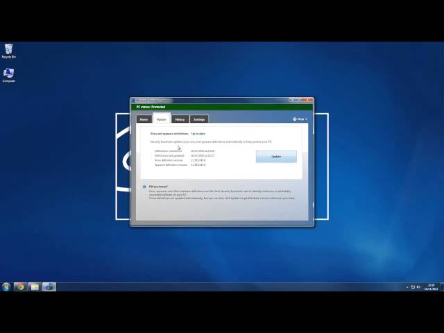Minimize the Security Essentials window
The width and height of the screenshot is (444, 333).
[292, 100]
